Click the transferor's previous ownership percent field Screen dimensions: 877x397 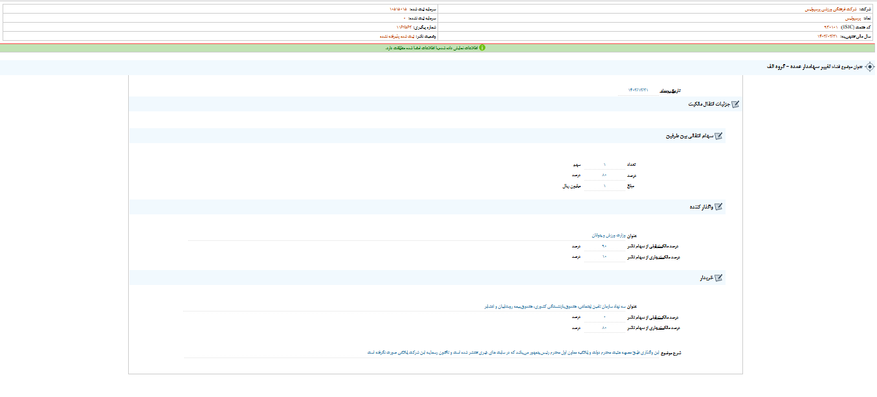click(x=604, y=246)
